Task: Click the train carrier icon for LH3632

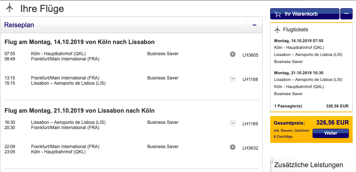Action: 233,147
